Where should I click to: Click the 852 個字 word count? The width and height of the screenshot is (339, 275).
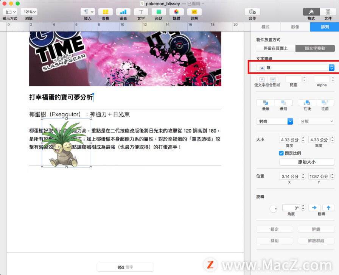125,267
